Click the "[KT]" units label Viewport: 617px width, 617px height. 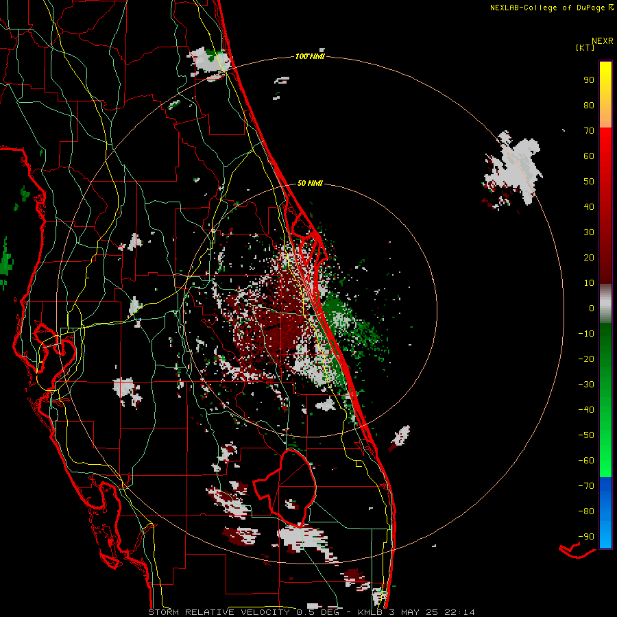coord(585,47)
